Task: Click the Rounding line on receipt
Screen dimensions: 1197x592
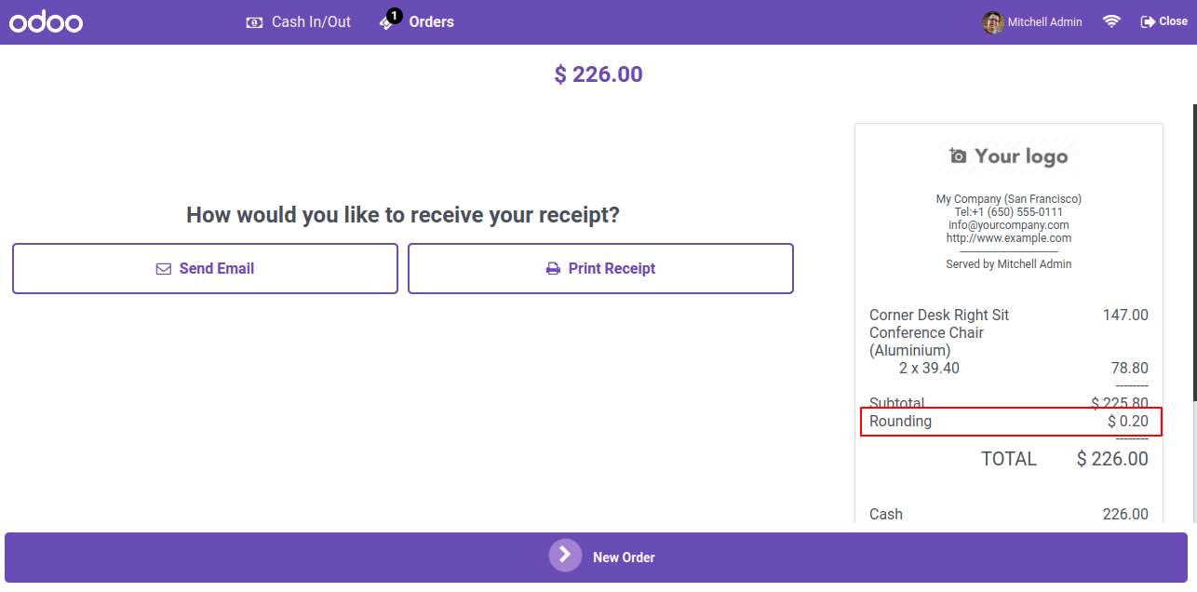Action: [1009, 422]
